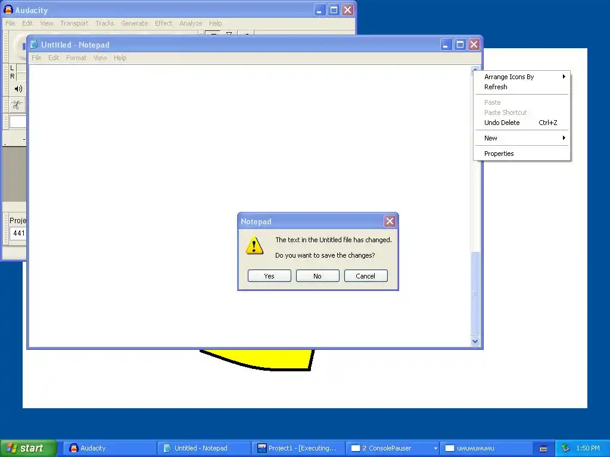
Task: Click Notepad's vertical scrollbar thumb
Action: point(475,293)
